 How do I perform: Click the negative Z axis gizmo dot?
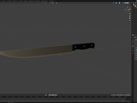[128, 12]
